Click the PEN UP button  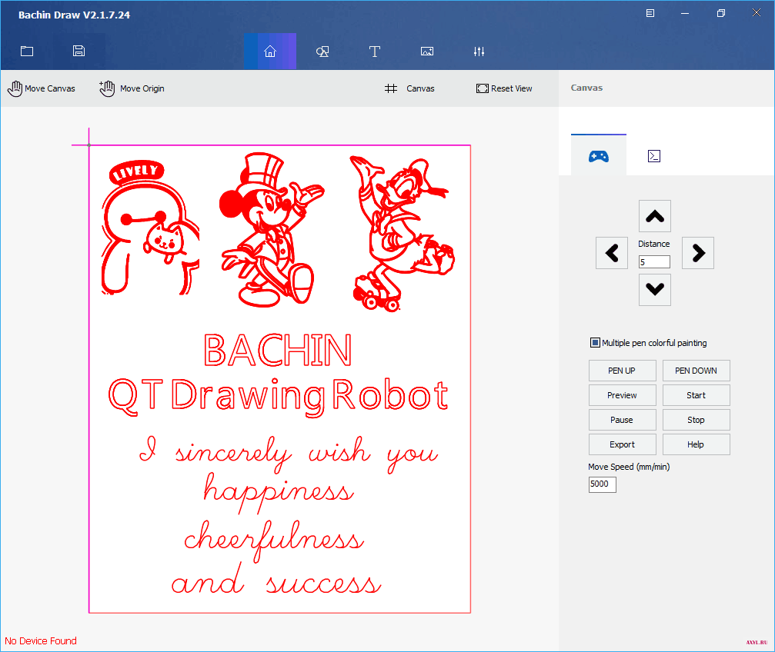pos(623,371)
